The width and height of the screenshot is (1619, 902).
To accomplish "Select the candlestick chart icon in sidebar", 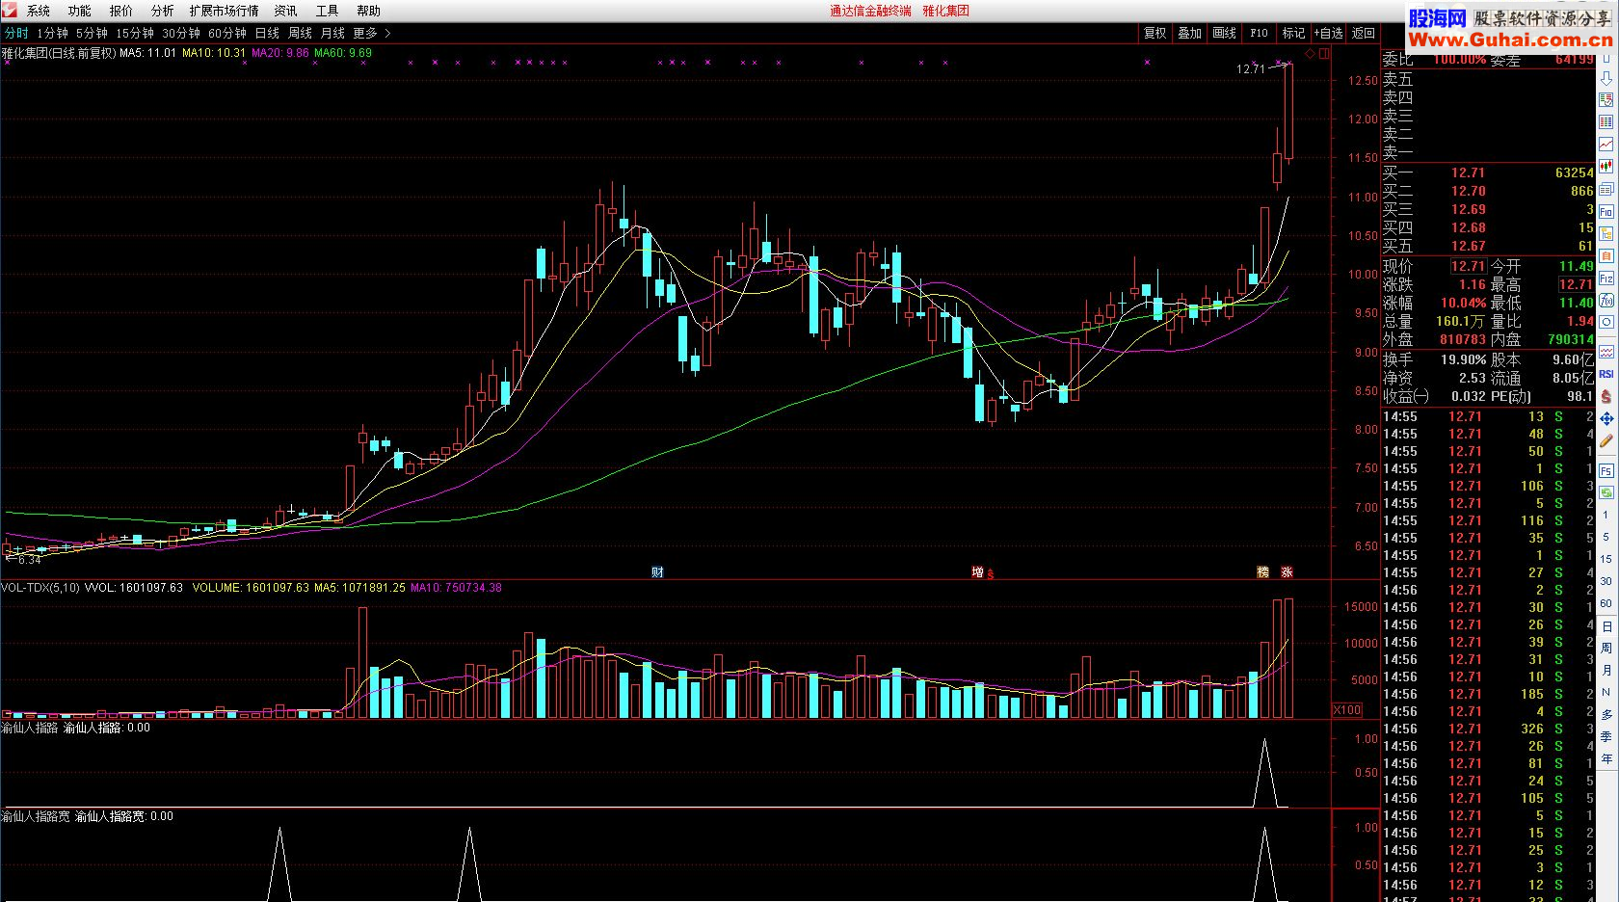I will pos(1606,166).
